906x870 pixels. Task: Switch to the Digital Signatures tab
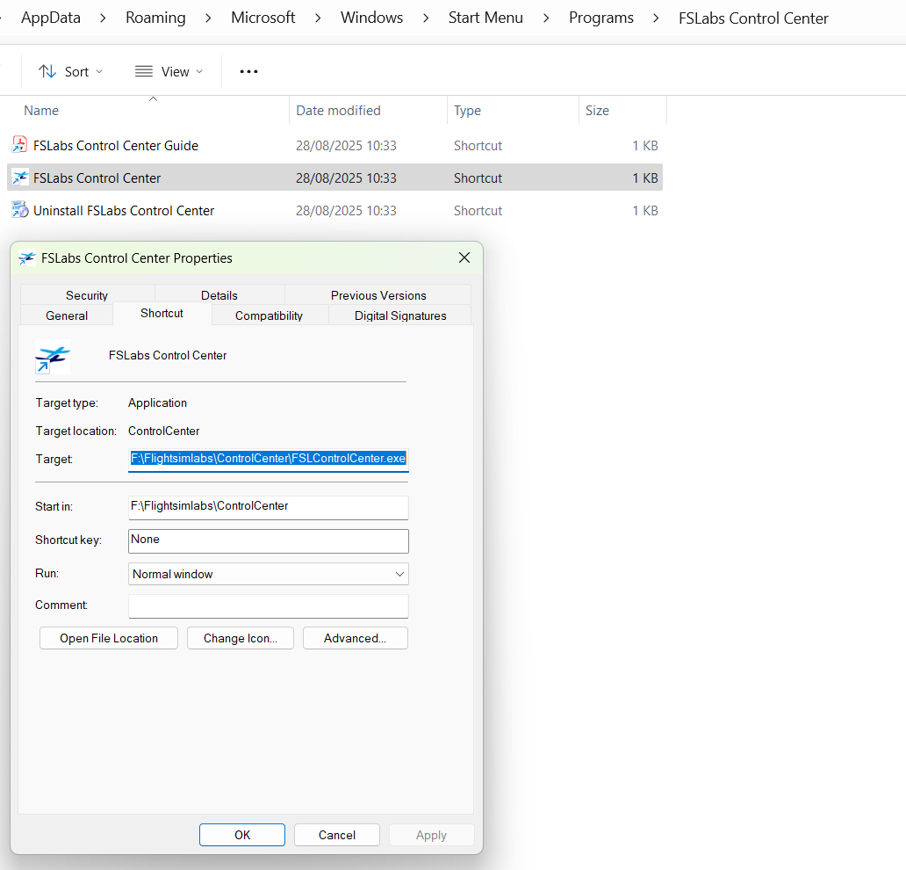tap(400, 315)
